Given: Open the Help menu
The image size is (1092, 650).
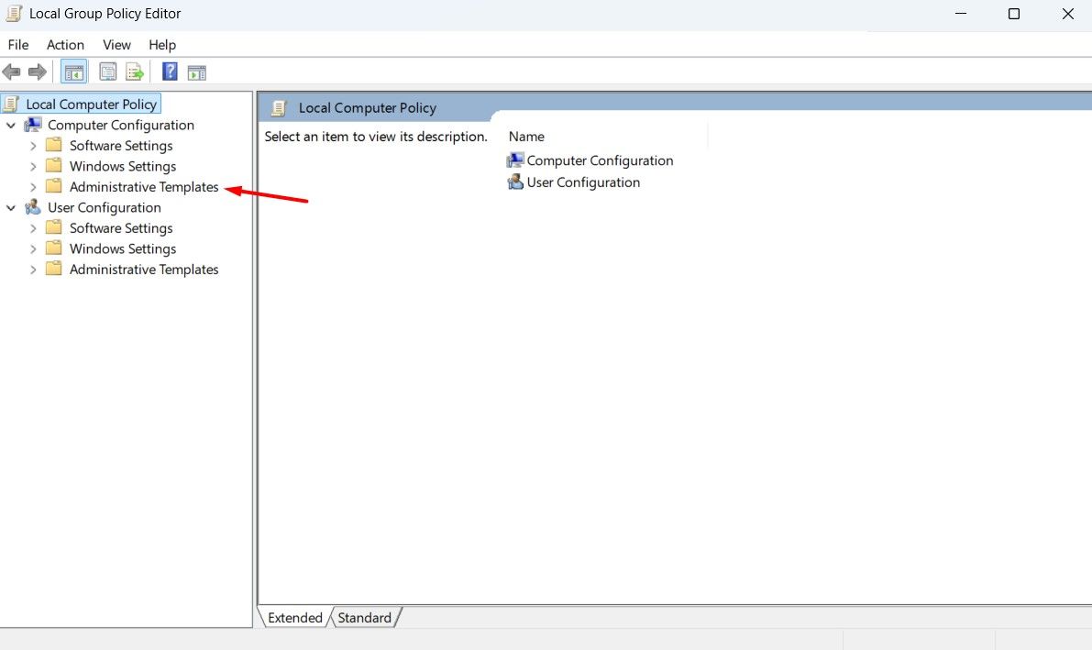Looking at the screenshot, I should pos(162,45).
